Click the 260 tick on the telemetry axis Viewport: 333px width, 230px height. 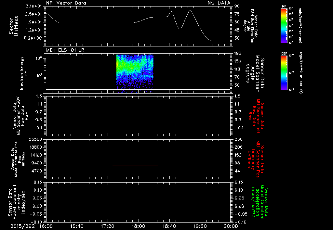point(238,139)
